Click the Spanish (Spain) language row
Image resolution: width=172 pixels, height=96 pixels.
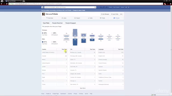[111, 70]
